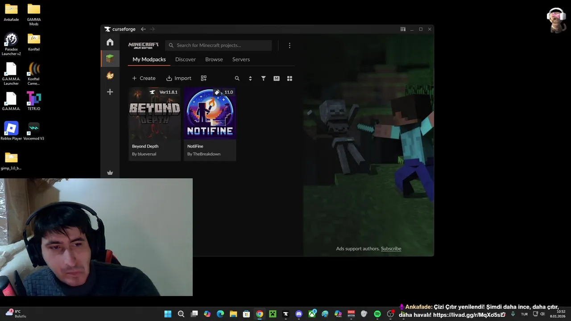This screenshot has width=571, height=321.
Task: Open the modpack search magnifier icon
Action: pos(237,78)
